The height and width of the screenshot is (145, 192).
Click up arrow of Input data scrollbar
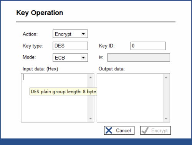[91, 77]
